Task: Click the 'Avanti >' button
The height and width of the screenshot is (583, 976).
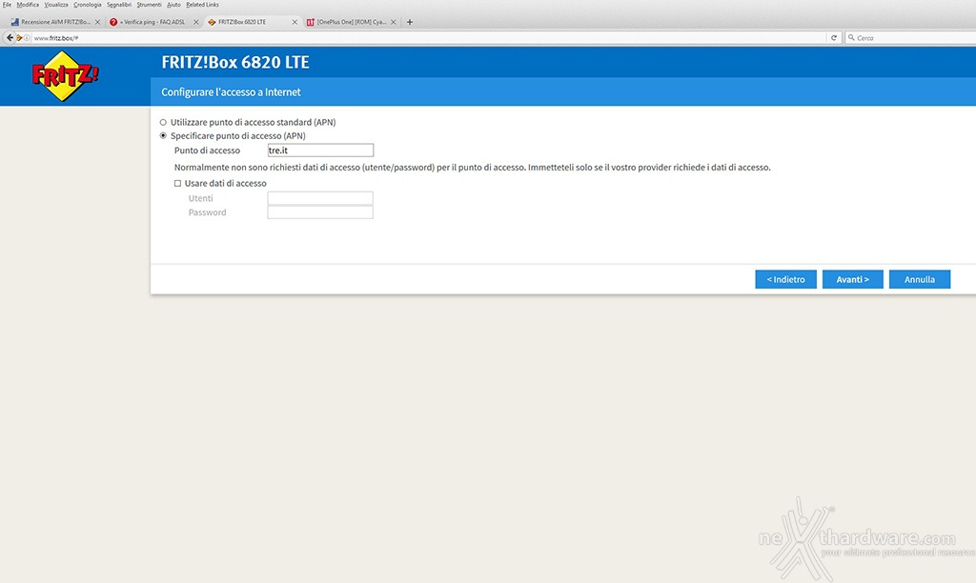Action: tap(853, 279)
